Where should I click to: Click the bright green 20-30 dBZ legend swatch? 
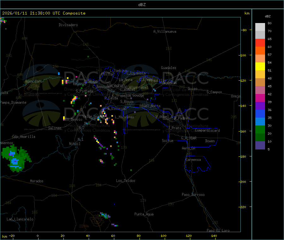pyautogui.click(x=260, y=129)
